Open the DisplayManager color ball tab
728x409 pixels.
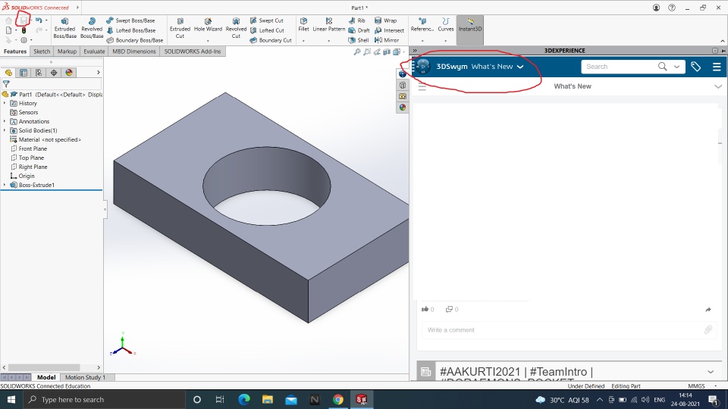tap(69, 73)
